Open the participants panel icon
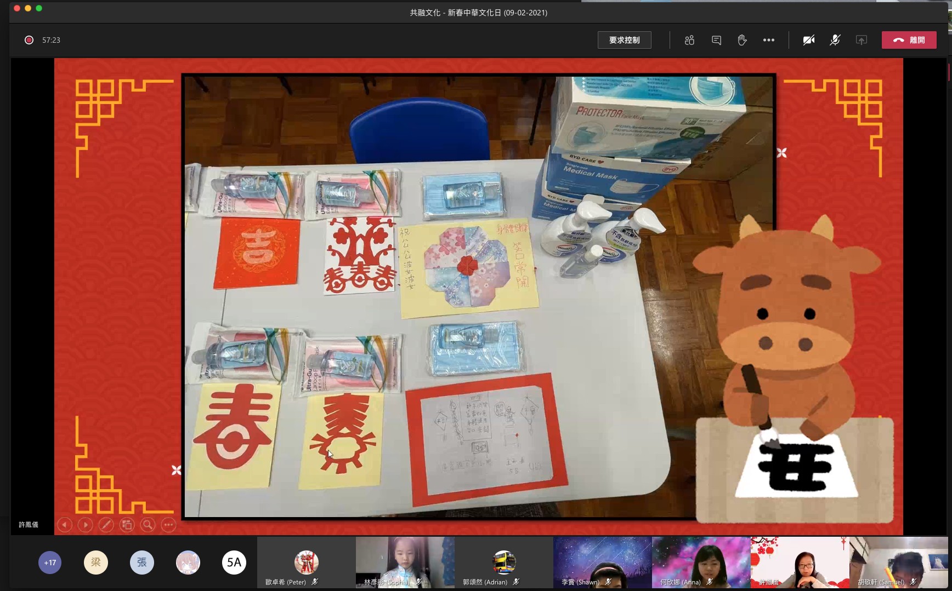Image resolution: width=952 pixels, height=591 pixels. [689, 40]
